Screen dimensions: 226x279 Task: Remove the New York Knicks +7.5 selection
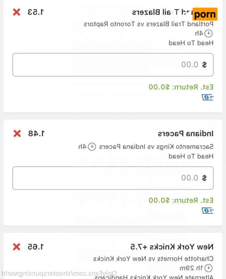click(x=17, y=247)
